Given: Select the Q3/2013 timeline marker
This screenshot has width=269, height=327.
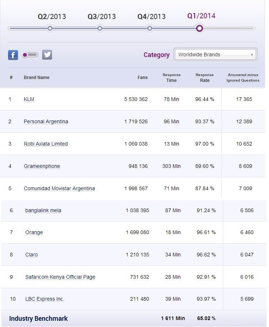Looking at the screenshot, I should pyautogui.click(x=100, y=29).
